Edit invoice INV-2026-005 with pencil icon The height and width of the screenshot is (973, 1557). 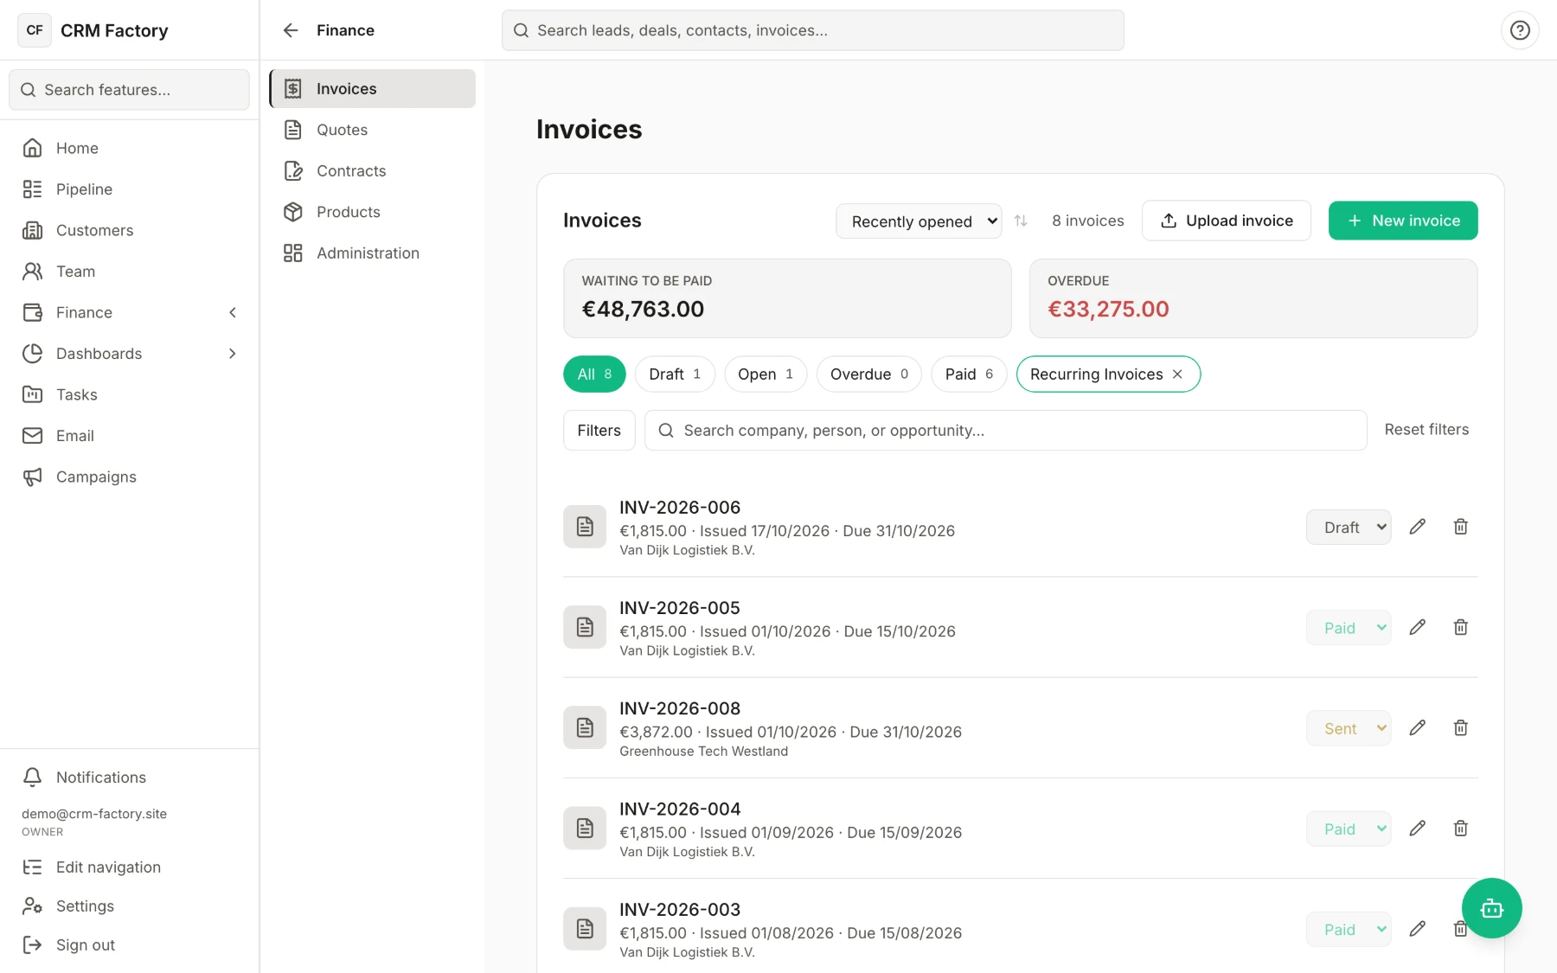pyautogui.click(x=1417, y=627)
